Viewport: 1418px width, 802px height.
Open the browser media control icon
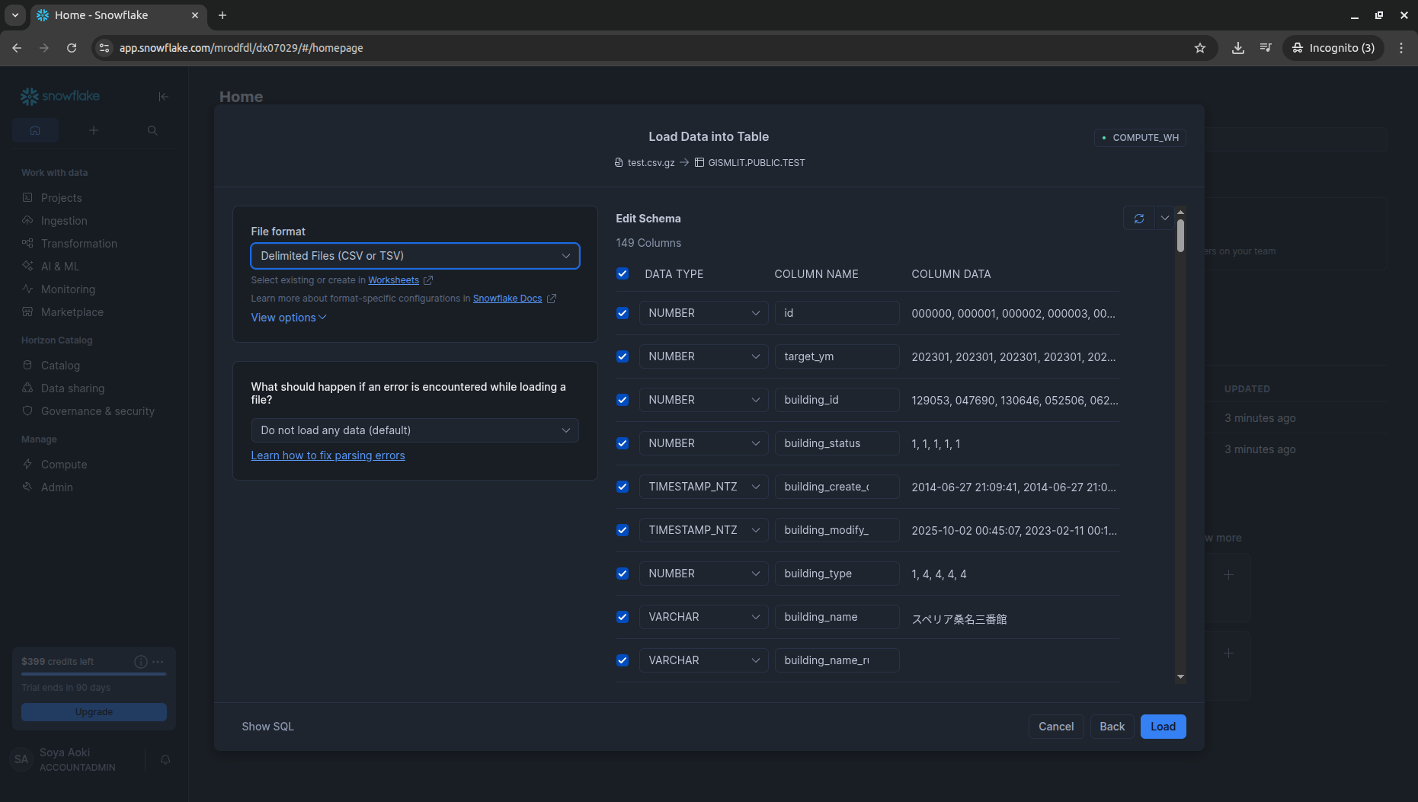pos(1266,48)
